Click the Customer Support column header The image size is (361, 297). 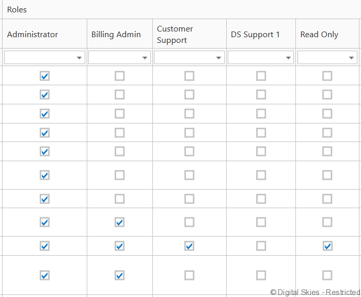click(175, 35)
